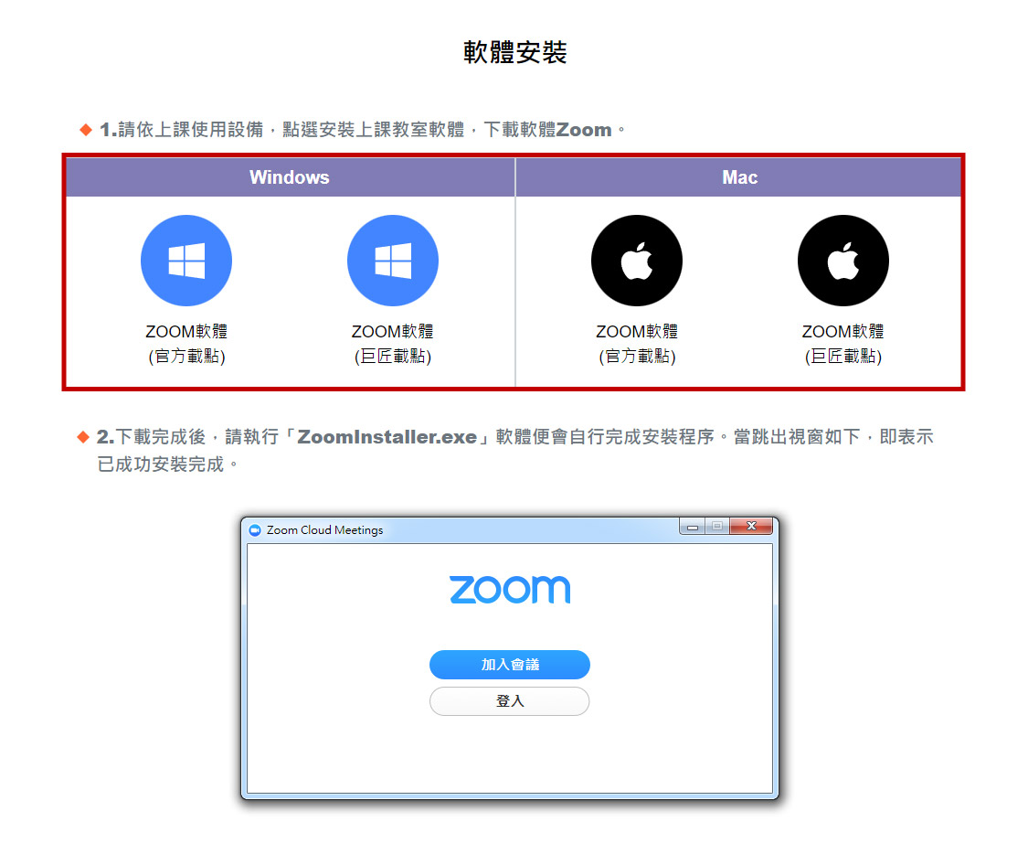This screenshot has width=1028, height=854.
Task: Click Windows ZOOM official download icon
Action: 186,261
